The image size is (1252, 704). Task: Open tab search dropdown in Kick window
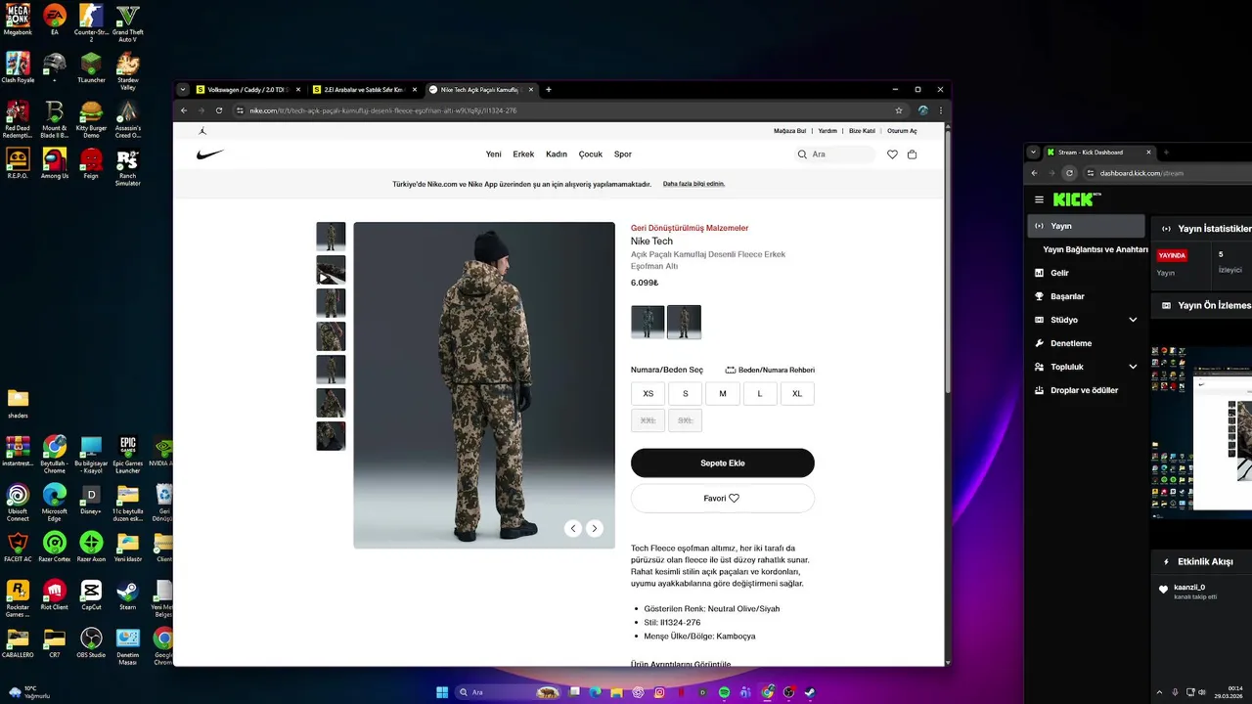click(1033, 152)
